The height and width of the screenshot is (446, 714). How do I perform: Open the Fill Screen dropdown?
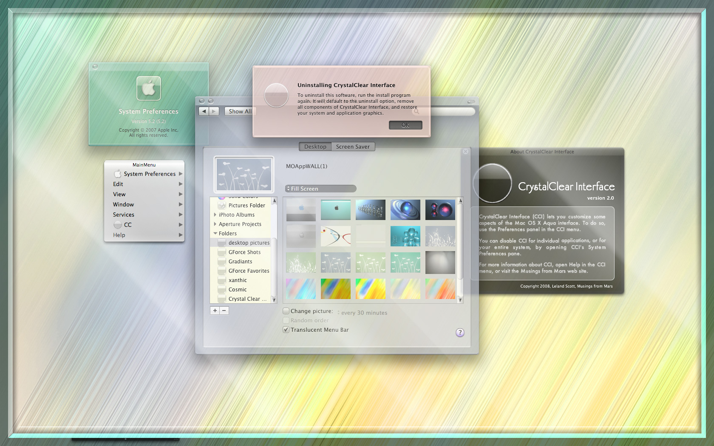coord(321,189)
